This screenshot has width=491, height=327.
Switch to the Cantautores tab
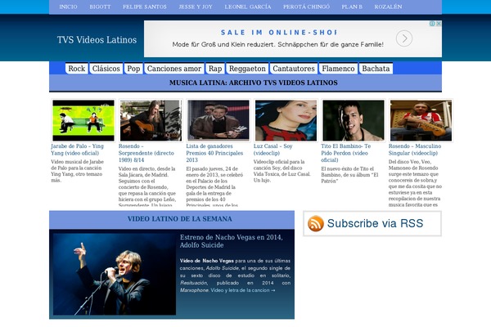click(294, 69)
